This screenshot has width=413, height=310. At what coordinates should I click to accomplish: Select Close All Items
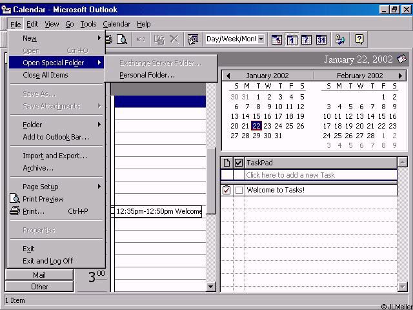[56, 75]
